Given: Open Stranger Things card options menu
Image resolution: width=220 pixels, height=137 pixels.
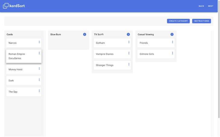Looking at the screenshot, I should [x=129, y=64].
